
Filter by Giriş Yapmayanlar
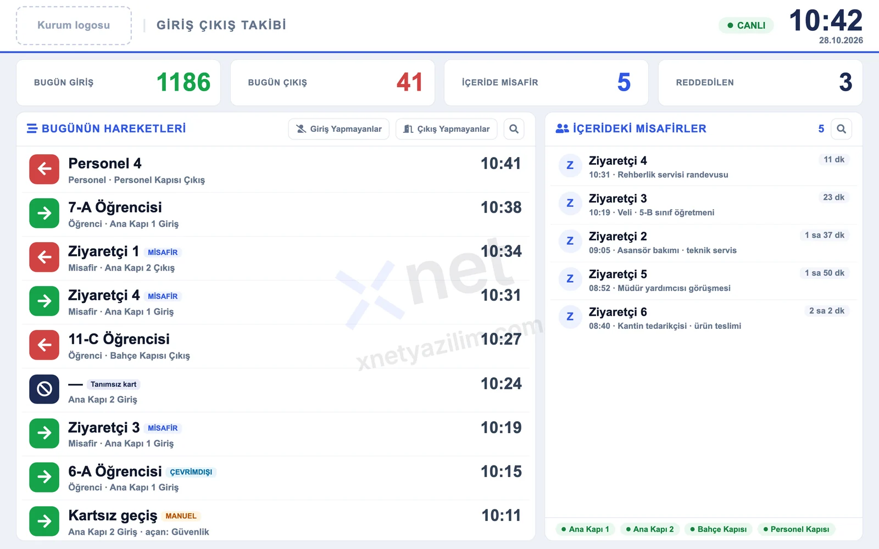339,129
